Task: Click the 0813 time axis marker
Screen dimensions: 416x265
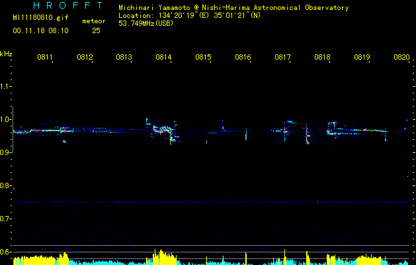Action: pyautogui.click(x=124, y=57)
